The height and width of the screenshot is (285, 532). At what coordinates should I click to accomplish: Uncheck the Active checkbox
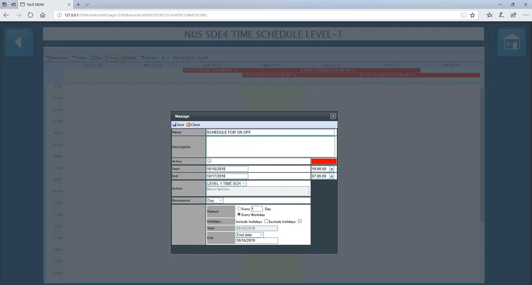pos(209,161)
